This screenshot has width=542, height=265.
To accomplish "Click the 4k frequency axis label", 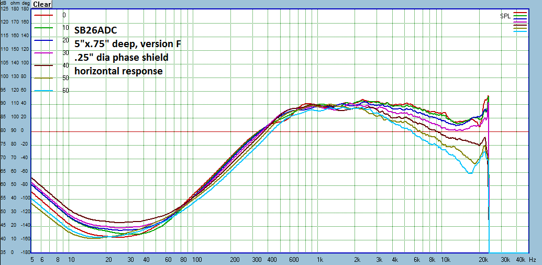I will coord(395,259).
